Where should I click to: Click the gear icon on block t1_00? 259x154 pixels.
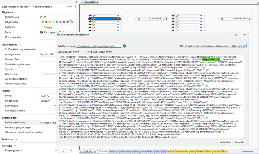tap(90, 16)
